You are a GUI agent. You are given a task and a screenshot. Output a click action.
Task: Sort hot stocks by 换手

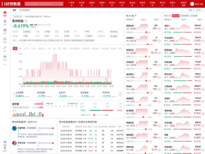(157, 20)
